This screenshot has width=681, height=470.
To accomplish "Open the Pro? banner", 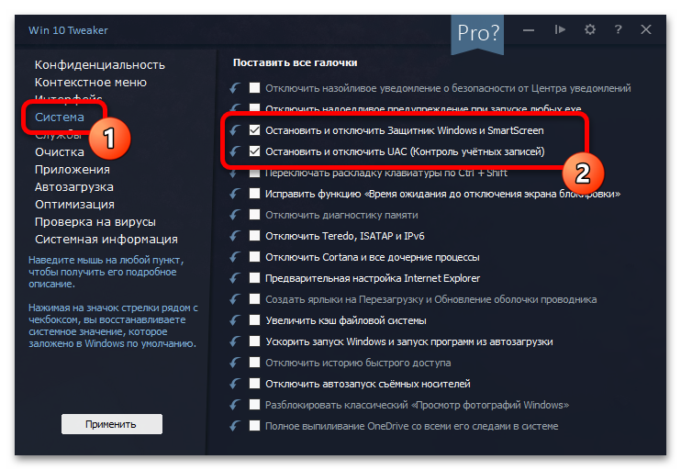I will [477, 33].
